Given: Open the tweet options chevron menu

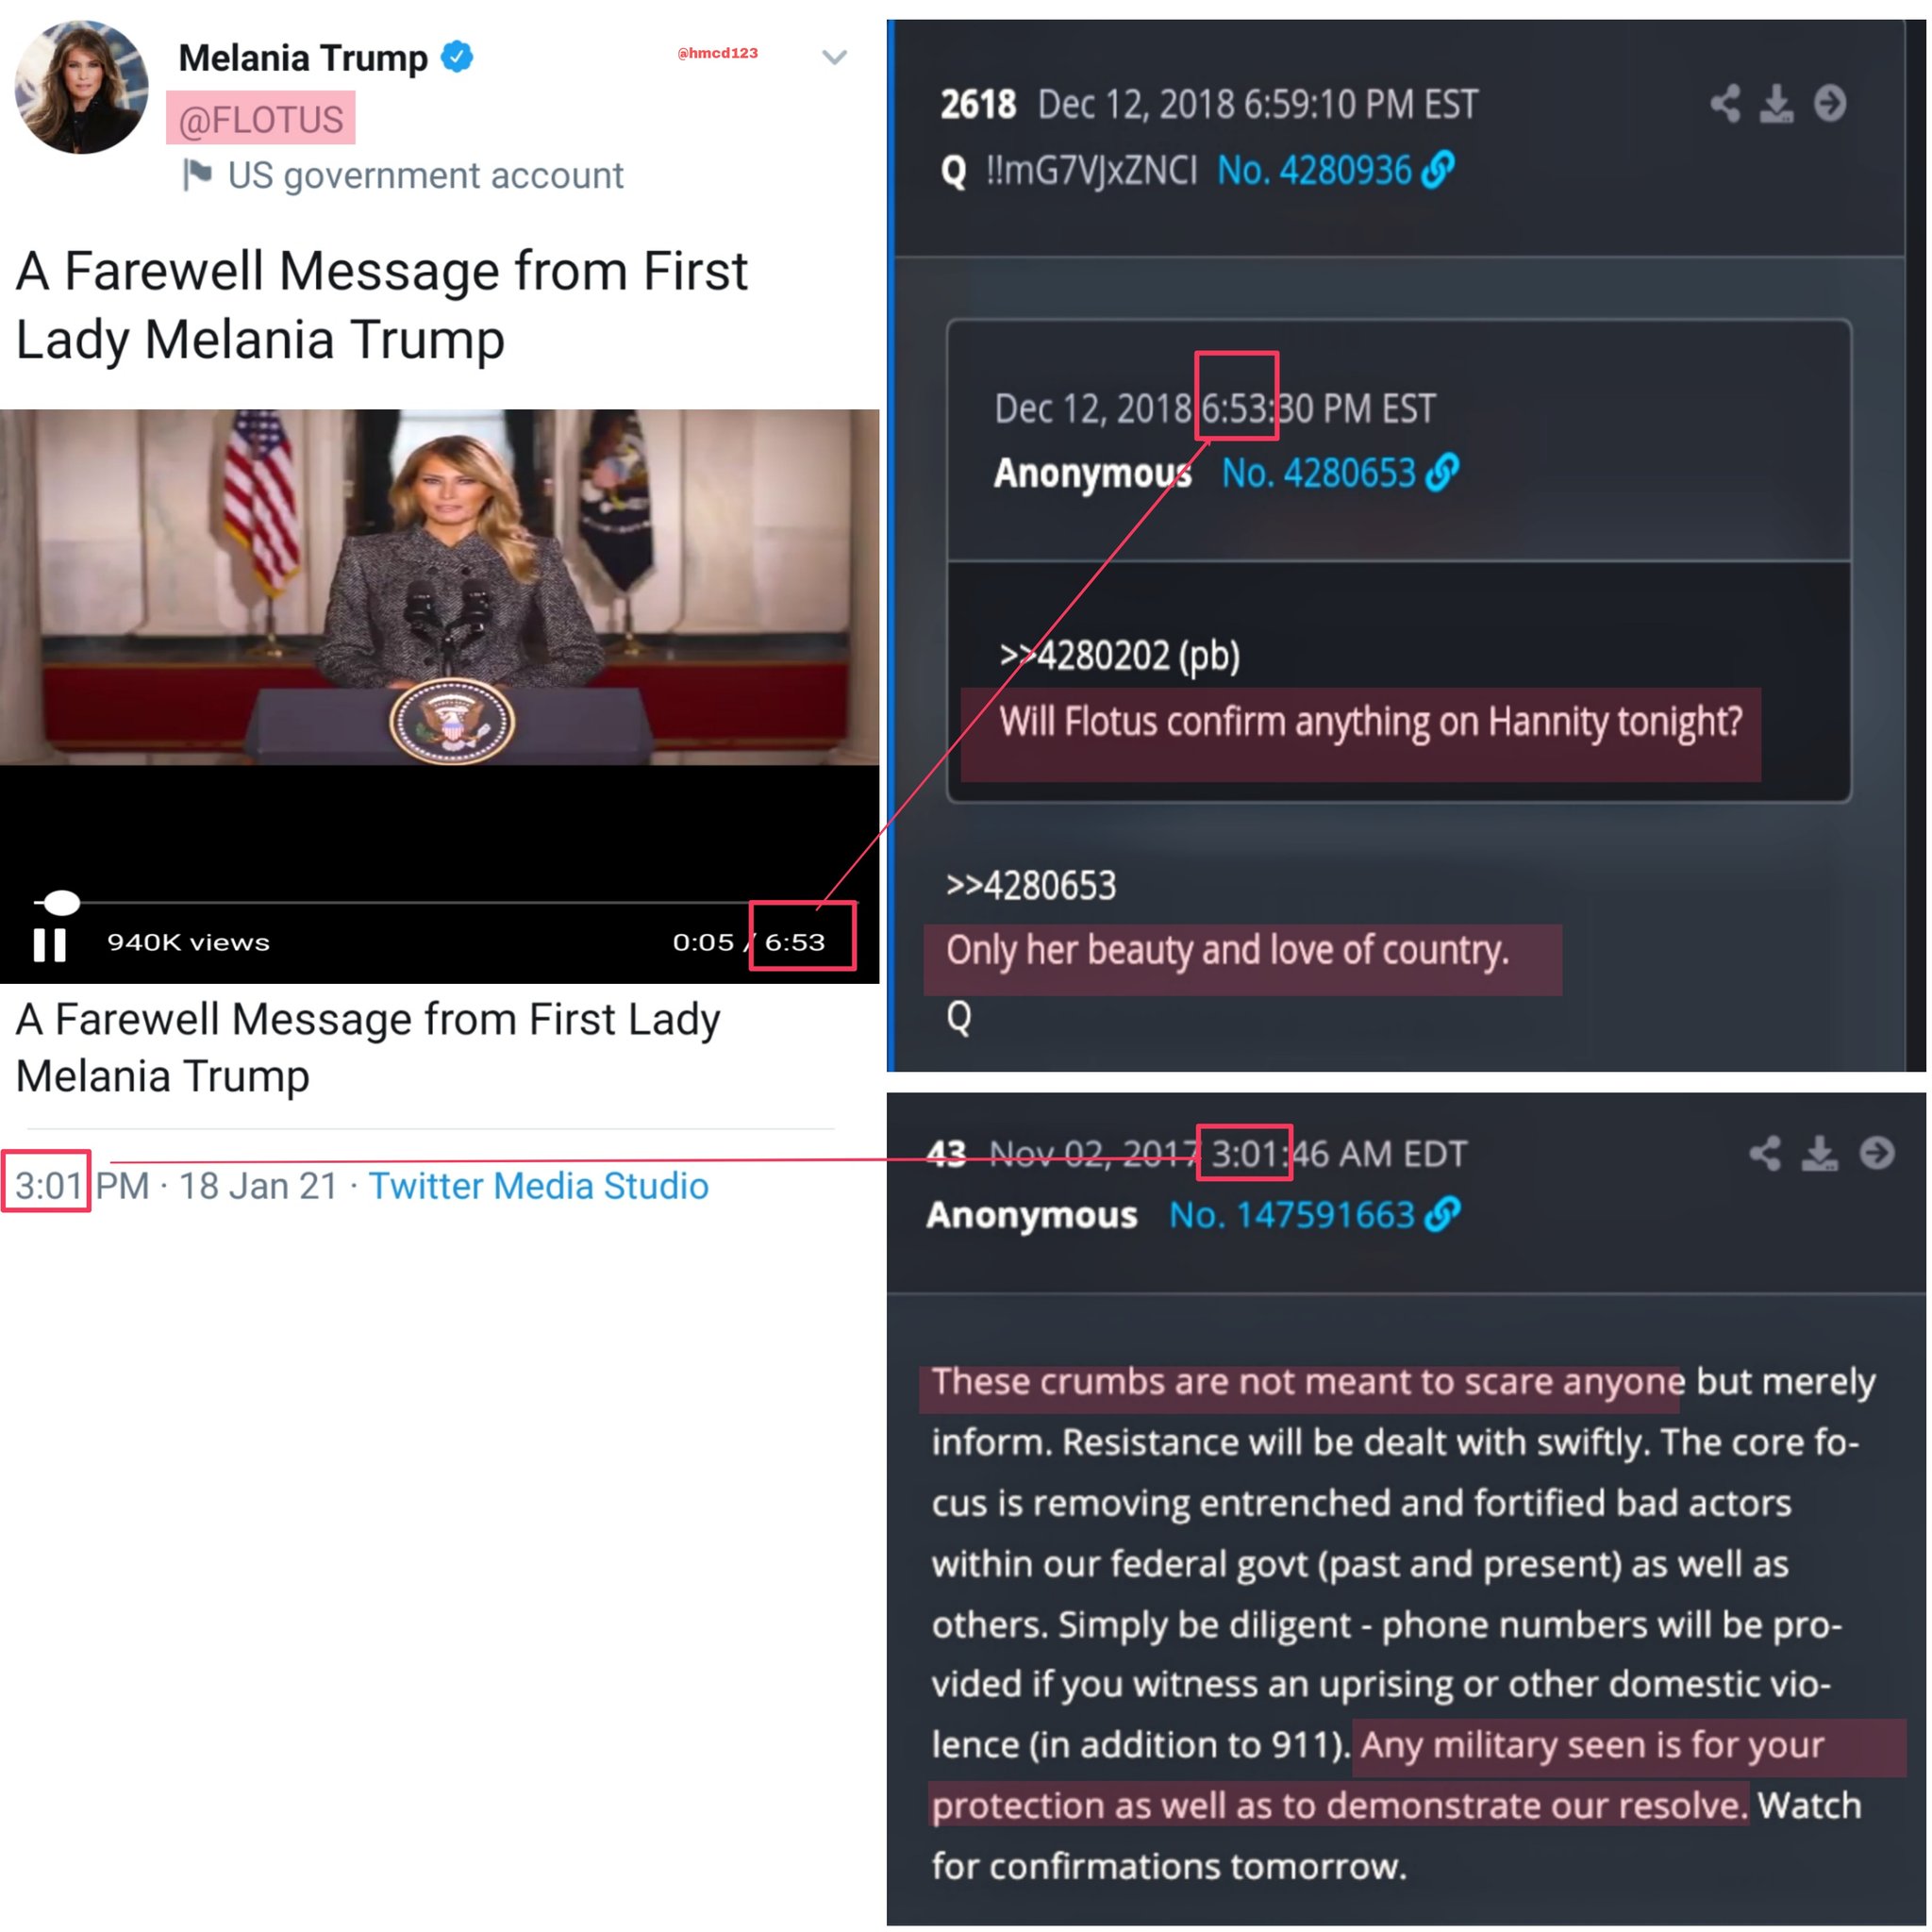Looking at the screenshot, I should (x=834, y=57).
